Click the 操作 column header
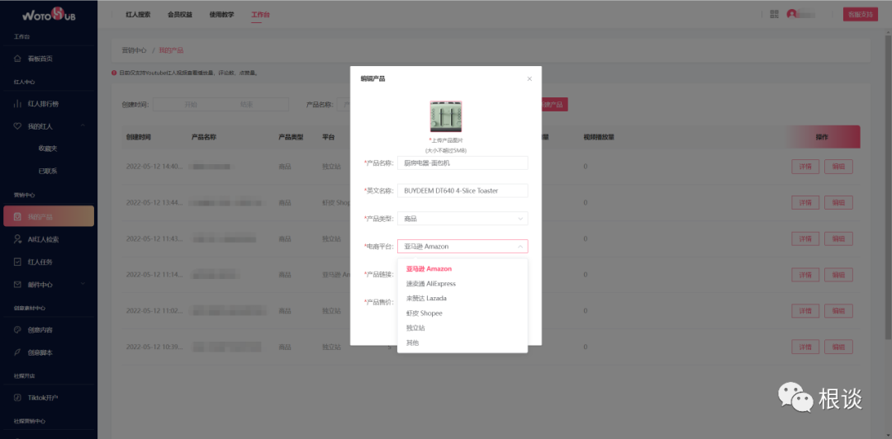The height and width of the screenshot is (439, 892). coord(822,137)
